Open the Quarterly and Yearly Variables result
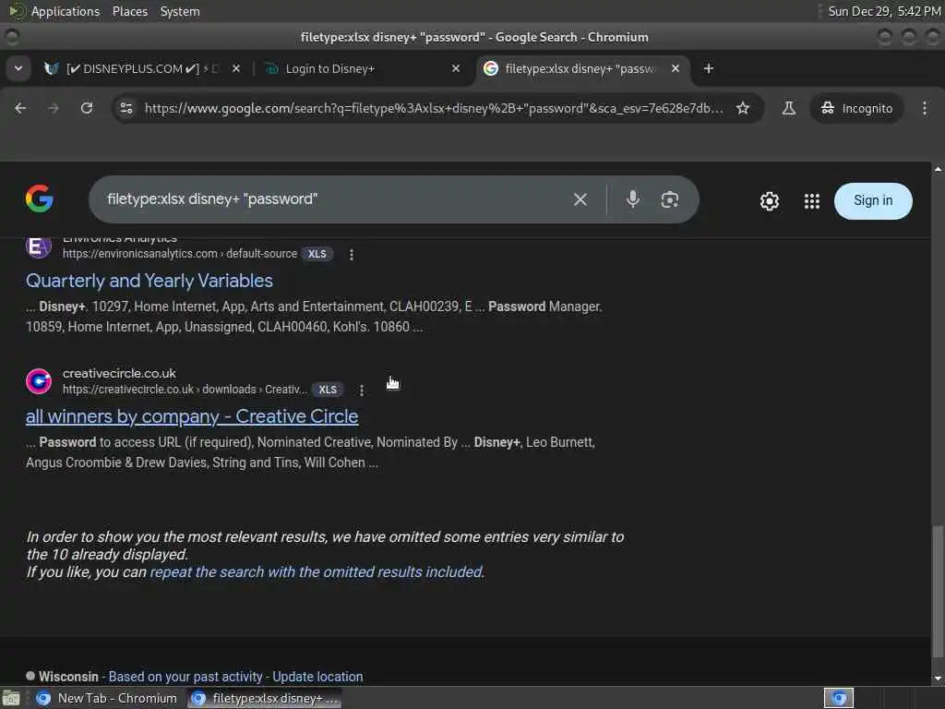This screenshot has height=709, width=945. coord(150,281)
